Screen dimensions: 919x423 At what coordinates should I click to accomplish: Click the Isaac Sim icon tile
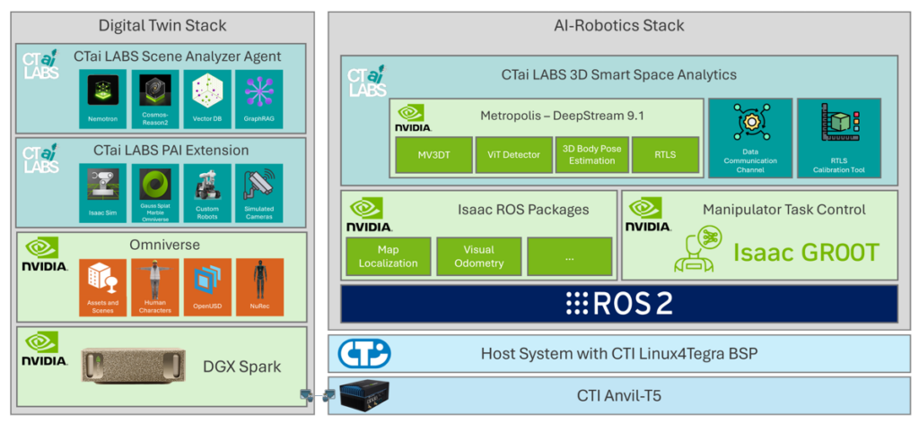102,193
